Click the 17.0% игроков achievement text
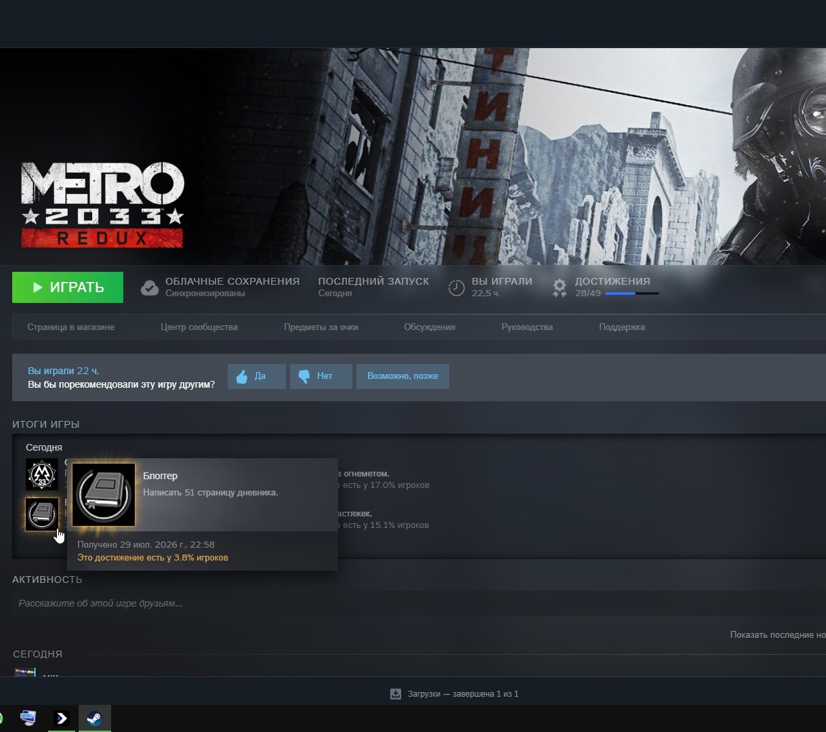The height and width of the screenshot is (732, 826). (384, 485)
